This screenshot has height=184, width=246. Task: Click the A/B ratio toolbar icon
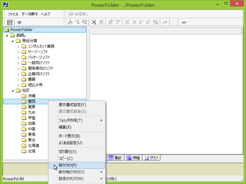pos(155,22)
